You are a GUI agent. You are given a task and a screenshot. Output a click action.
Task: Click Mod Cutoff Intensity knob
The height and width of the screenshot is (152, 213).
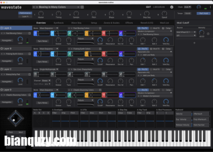click(201, 33)
